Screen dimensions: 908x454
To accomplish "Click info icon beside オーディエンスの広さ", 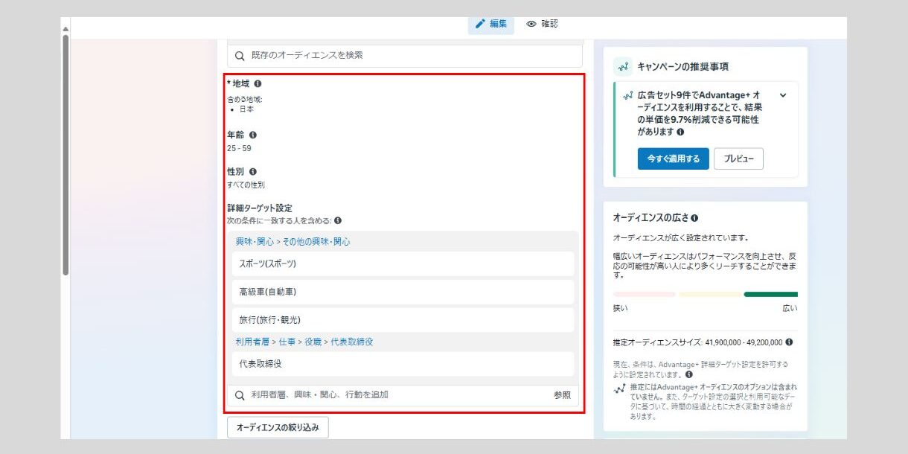I will pyautogui.click(x=694, y=218).
